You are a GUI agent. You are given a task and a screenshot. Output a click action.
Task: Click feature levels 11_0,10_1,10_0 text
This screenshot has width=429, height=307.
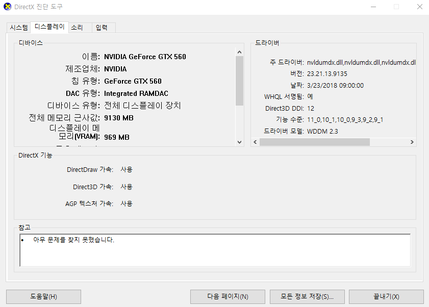coord(345,120)
